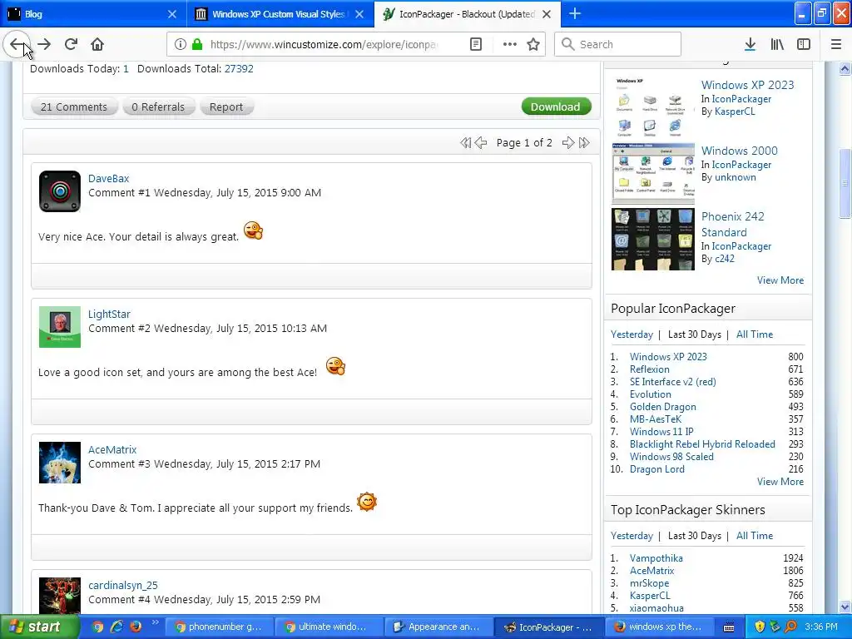View the green padlock connection details

point(198,45)
